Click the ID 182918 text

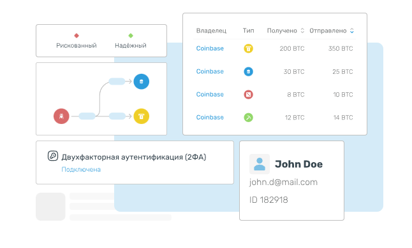[x=269, y=200]
